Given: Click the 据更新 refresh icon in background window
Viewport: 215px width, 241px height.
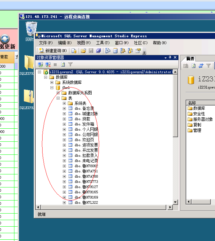Looking at the screenshot, I should point(5,39).
